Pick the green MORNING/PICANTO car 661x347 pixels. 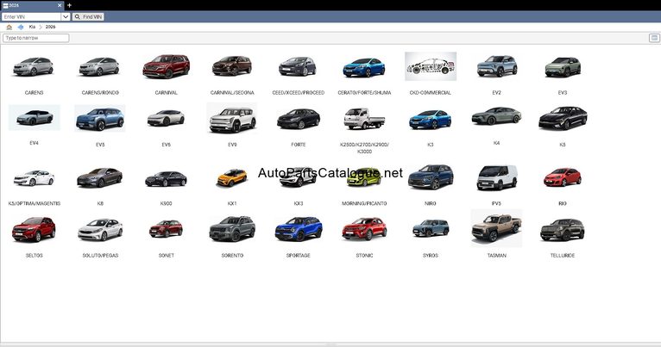pyautogui.click(x=364, y=177)
